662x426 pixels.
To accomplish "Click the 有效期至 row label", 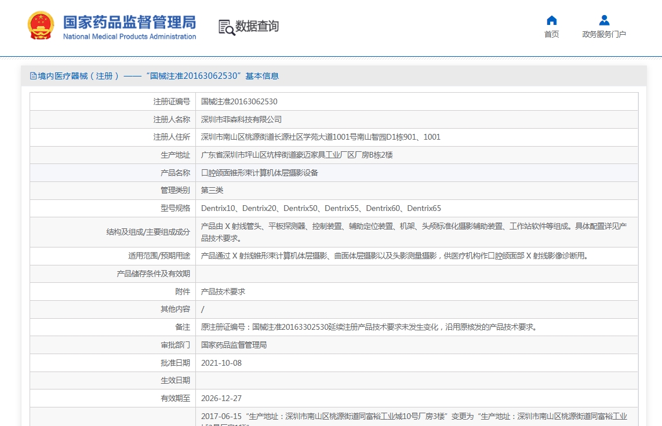I will [175, 399].
